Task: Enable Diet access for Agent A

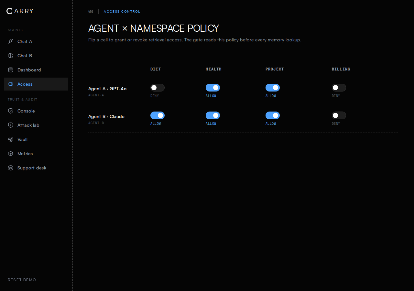Action: (158, 88)
